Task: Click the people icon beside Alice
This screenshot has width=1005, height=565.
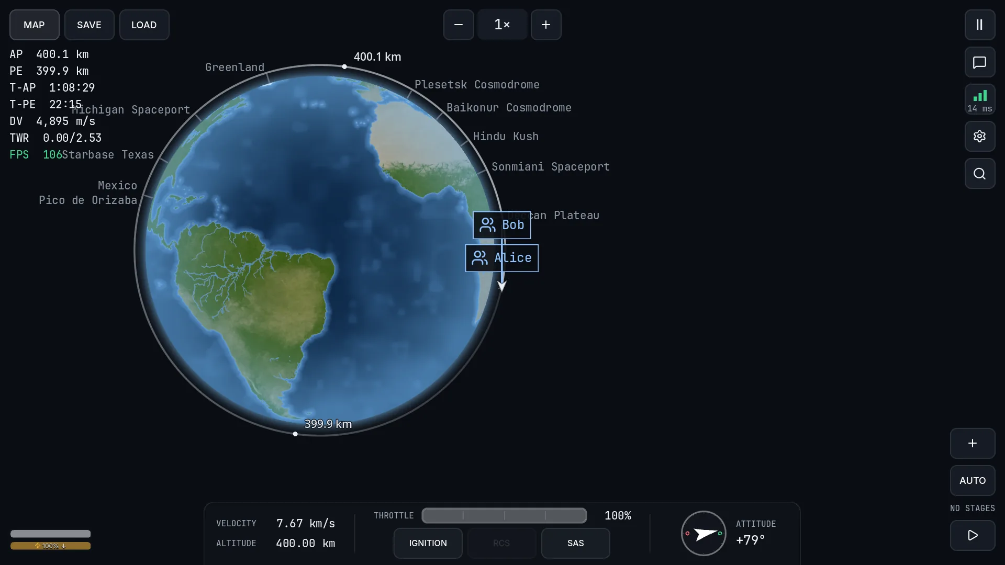Action: pyautogui.click(x=479, y=258)
